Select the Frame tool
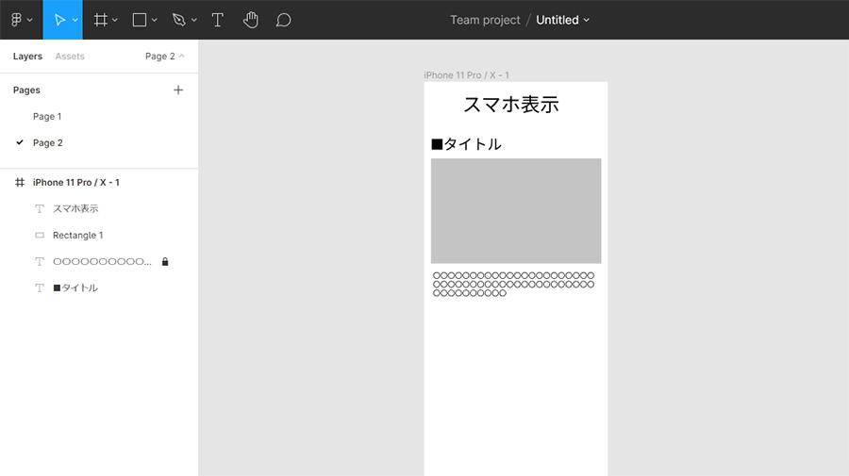The height and width of the screenshot is (476, 849). [x=100, y=20]
